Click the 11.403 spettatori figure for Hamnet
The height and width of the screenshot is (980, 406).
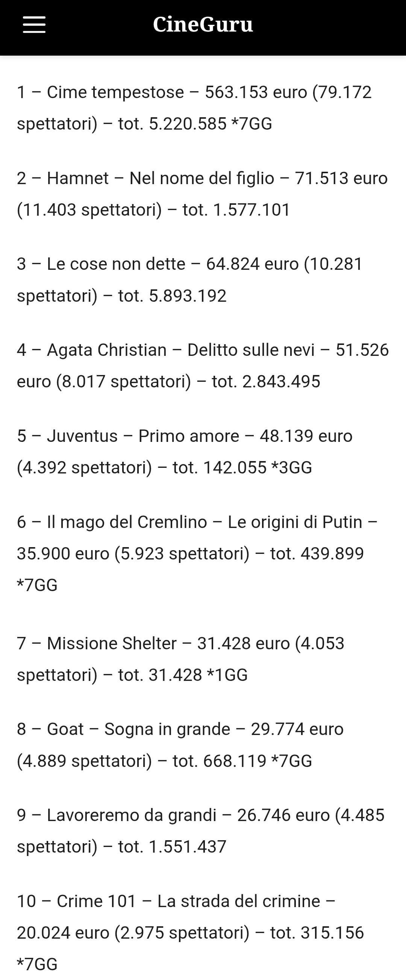point(89,210)
